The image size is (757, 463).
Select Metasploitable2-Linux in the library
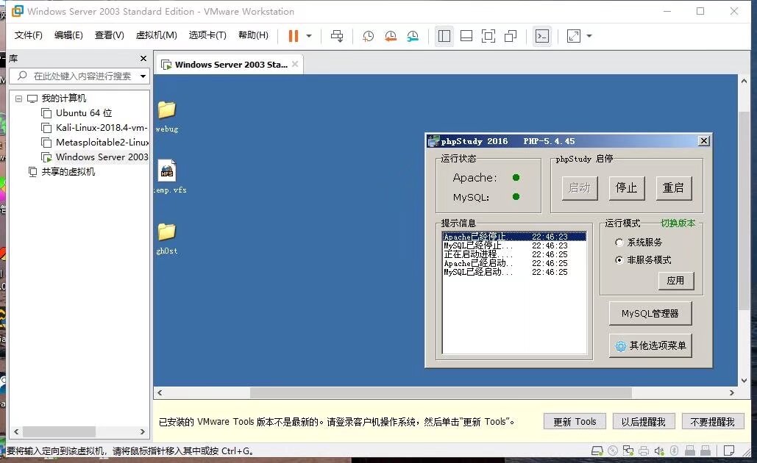click(95, 143)
